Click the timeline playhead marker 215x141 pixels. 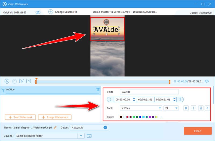pos(36,79)
